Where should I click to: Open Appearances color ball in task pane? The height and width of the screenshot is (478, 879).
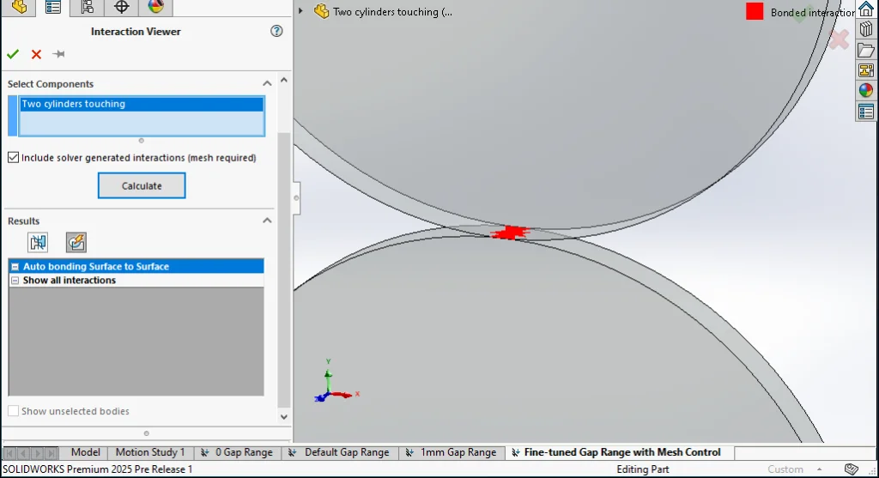coord(866,90)
